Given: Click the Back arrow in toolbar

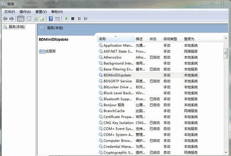Looking at the screenshot, I should point(5,19).
